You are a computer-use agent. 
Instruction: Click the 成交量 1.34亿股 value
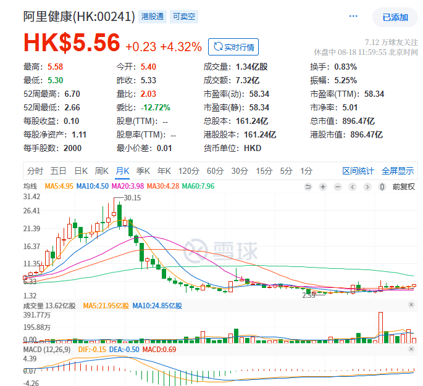252,67
